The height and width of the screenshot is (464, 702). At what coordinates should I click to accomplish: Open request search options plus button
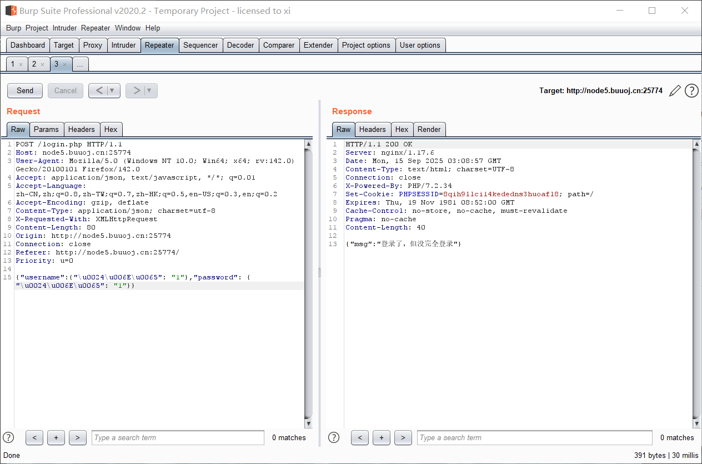(56, 437)
